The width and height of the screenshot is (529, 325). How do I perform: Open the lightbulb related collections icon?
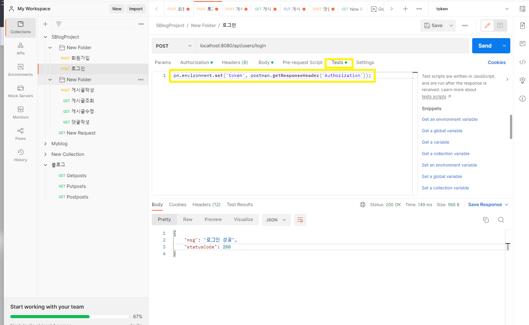tap(523, 80)
